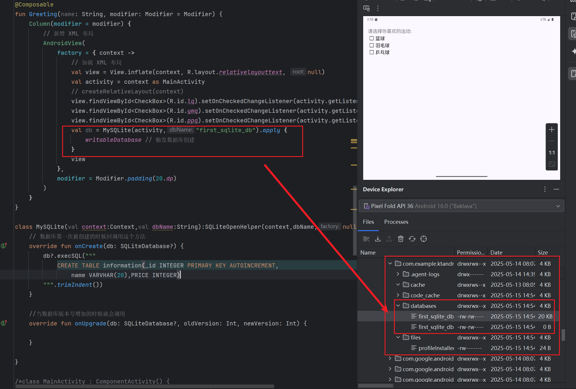Fit emulator display to window
576x389 pixels.
(x=552, y=164)
